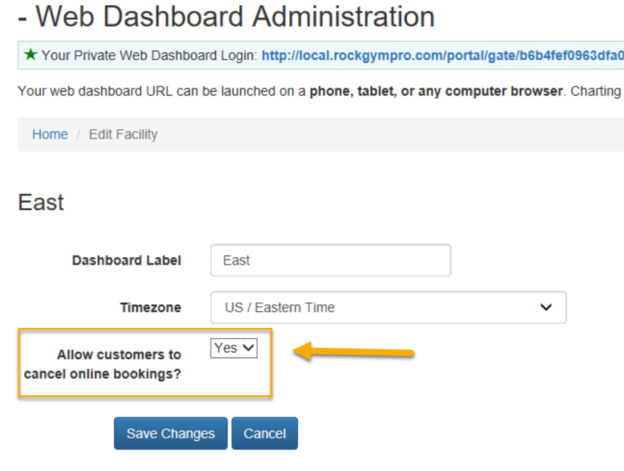Select Edit Facility breadcrumb item
Image resolution: width=624 pixels, height=471 pixels.
123,134
